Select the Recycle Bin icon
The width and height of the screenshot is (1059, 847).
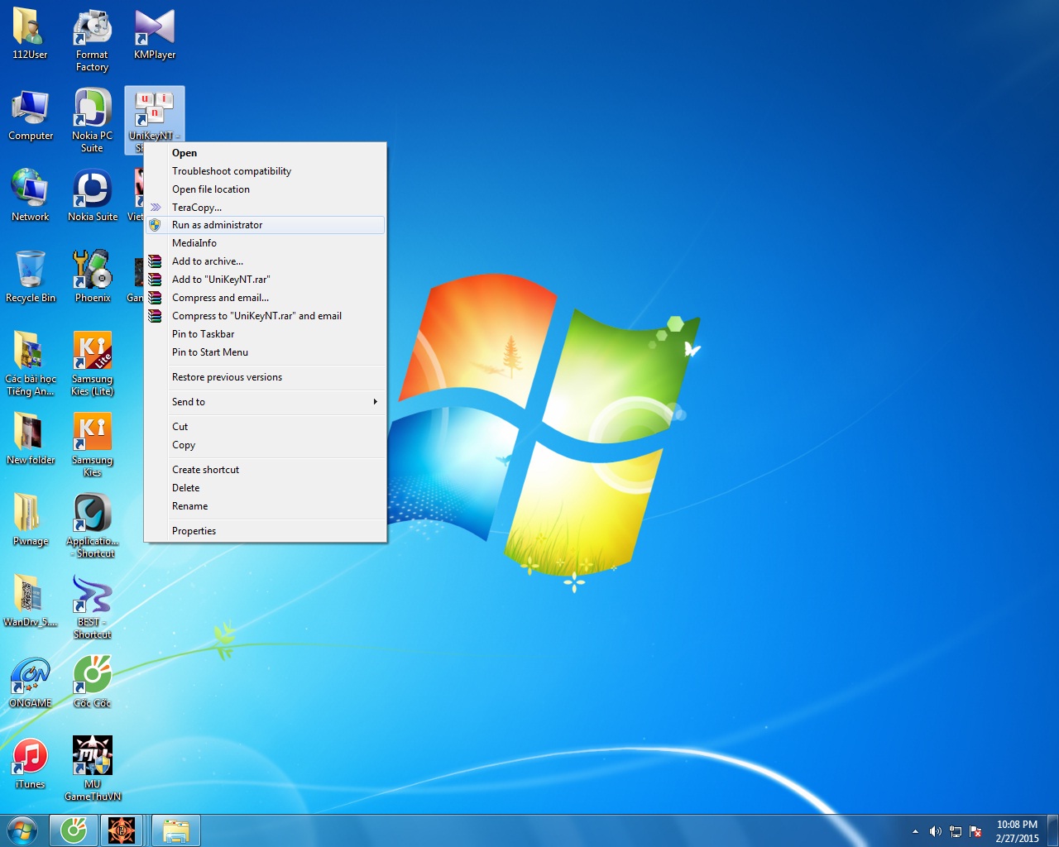point(31,277)
